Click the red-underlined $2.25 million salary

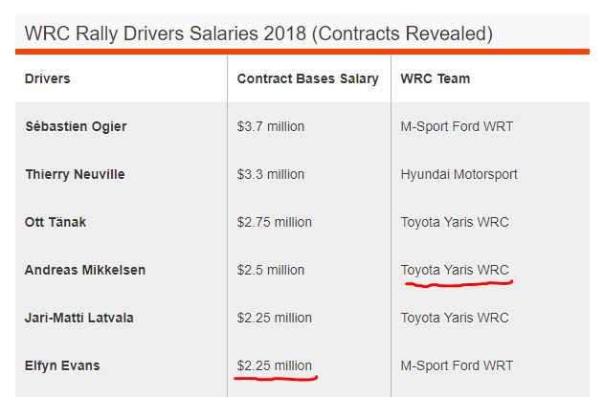[x=275, y=365]
